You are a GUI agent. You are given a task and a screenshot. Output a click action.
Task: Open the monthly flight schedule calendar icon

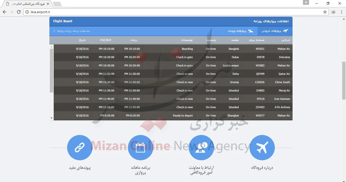(140, 148)
